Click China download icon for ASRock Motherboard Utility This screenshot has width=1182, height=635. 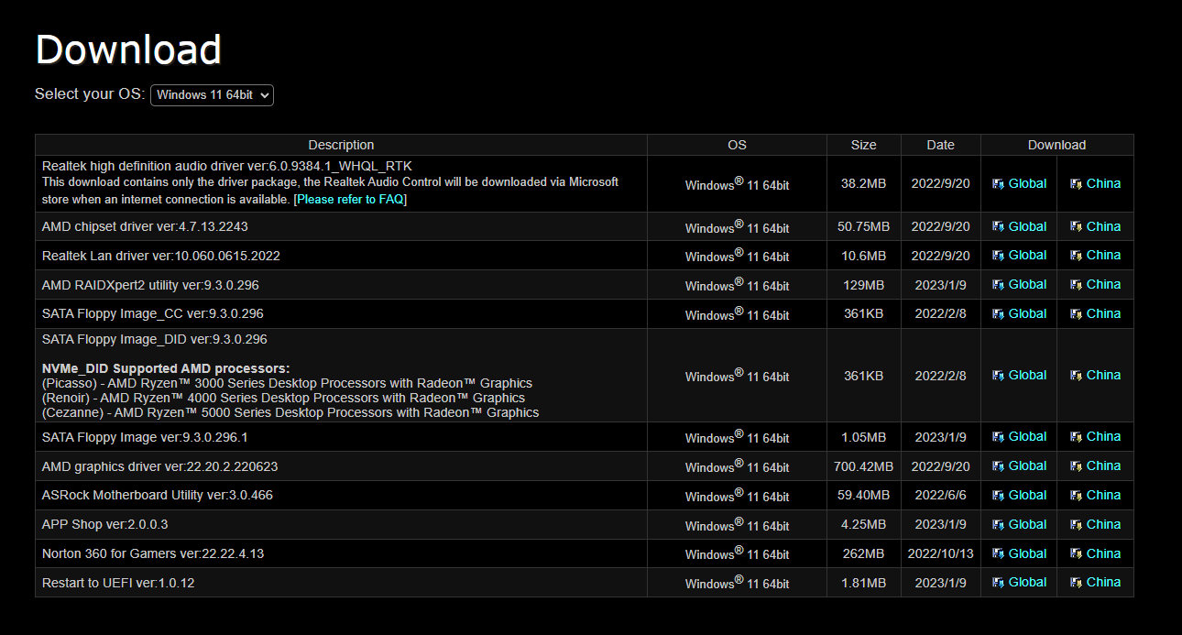pos(1076,495)
